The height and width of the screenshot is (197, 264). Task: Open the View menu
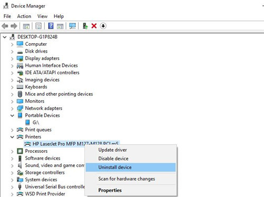(x=42, y=16)
